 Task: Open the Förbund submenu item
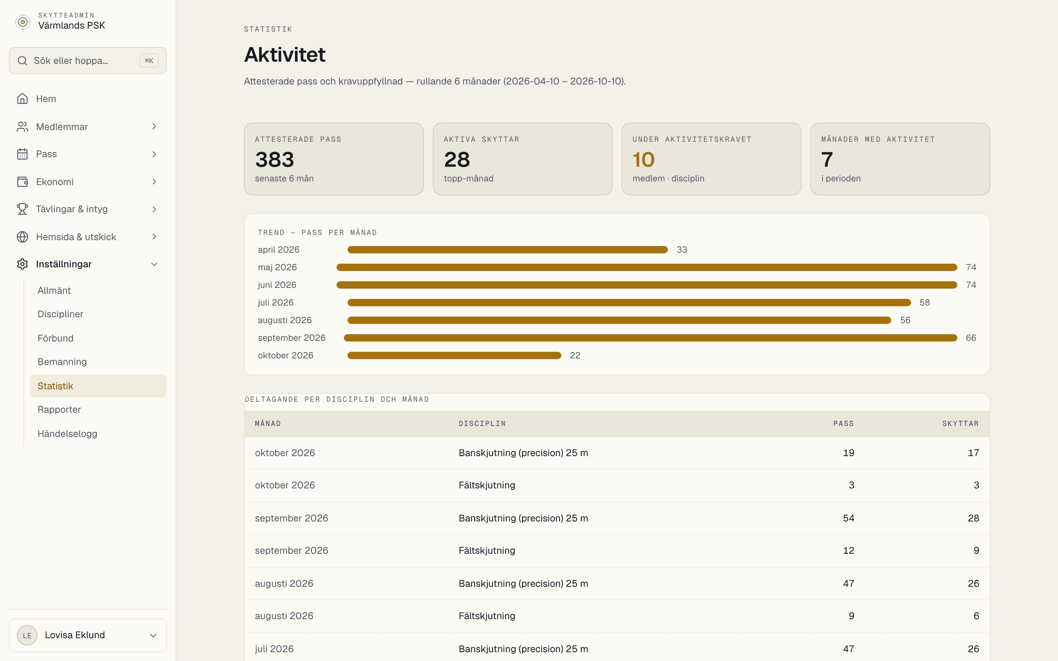coord(98,338)
